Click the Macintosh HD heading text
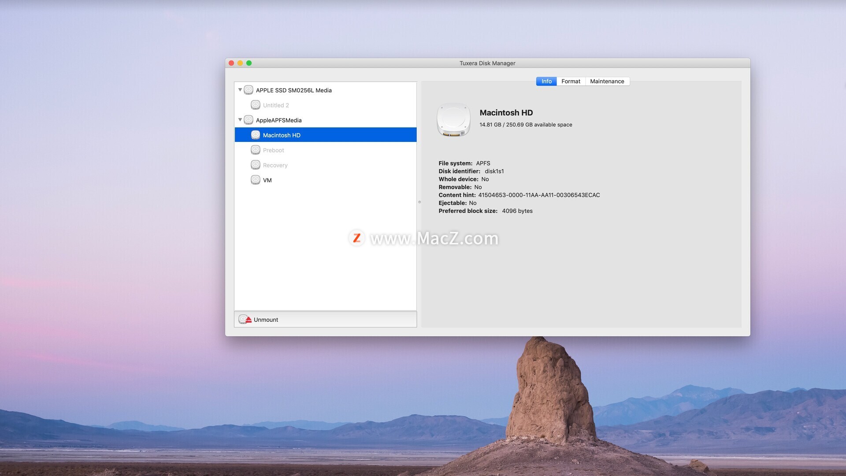Image resolution: width=846 pixels, height=476 pixels. pyautogui.click(x=506, y=113)
